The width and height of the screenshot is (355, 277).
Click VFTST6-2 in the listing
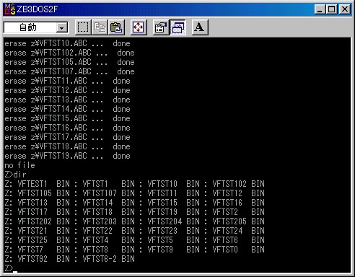(100, 259)
